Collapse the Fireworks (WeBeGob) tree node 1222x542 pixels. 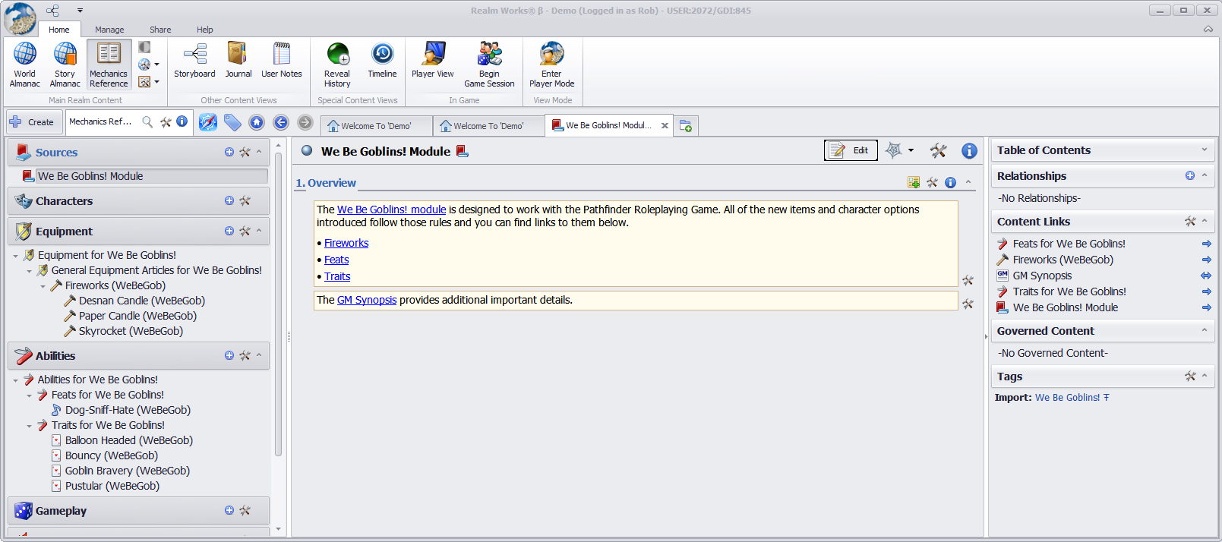pos(43,286)
